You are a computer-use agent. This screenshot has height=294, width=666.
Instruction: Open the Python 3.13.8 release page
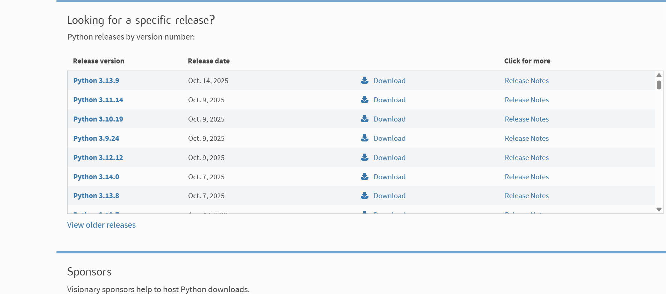pos(96,196)
